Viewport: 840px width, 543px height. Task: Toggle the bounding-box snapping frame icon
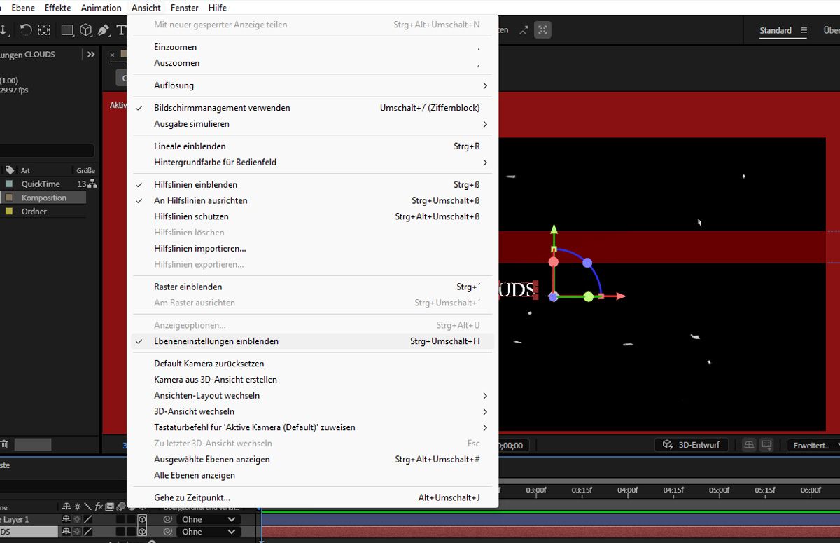coord(542,30)
